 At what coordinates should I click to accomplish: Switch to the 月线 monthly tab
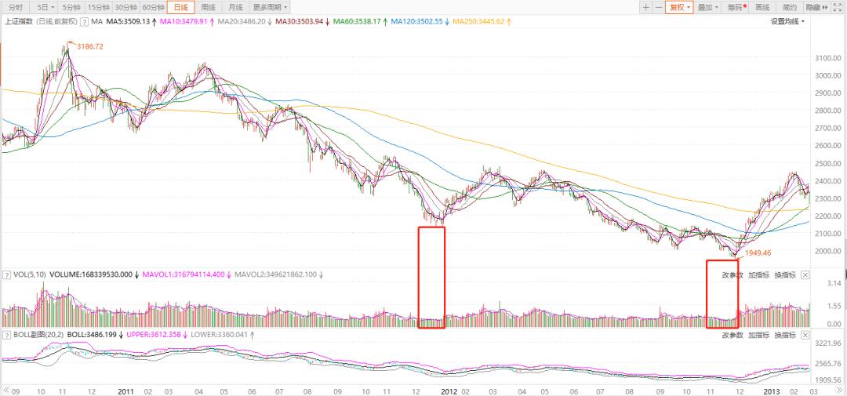coord(236,8)
